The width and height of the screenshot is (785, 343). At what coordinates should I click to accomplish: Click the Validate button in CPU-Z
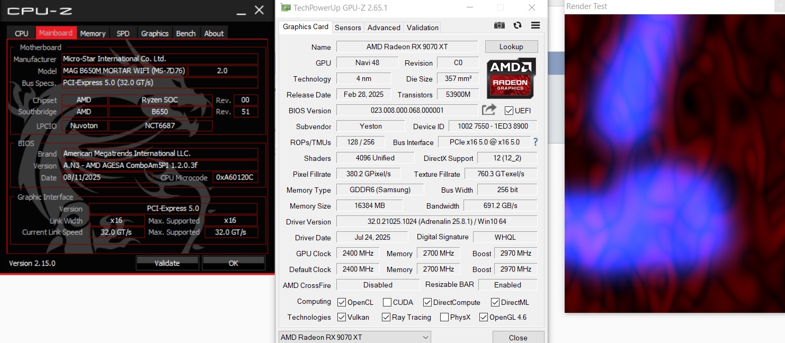point(167,263)
